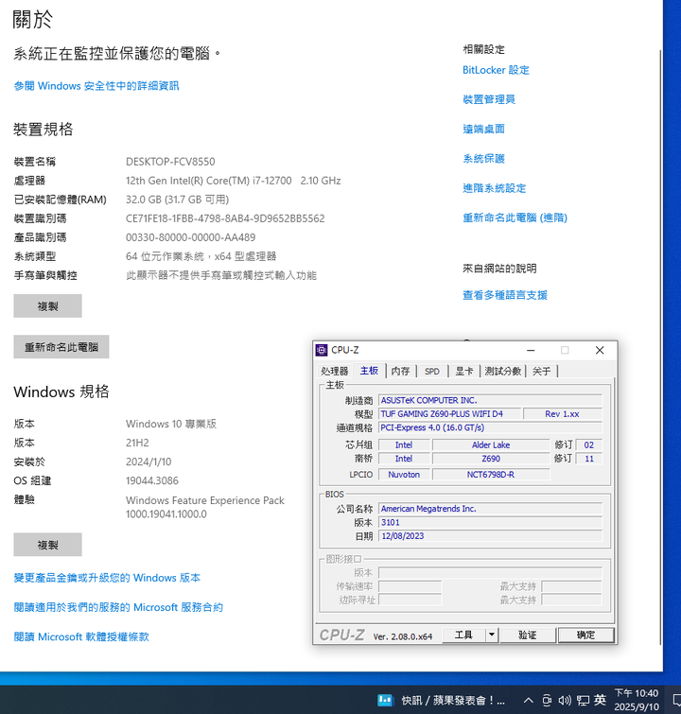681x714 pixels.
Task: Click the OS build value 19044.3086
Action: point(152,480)
